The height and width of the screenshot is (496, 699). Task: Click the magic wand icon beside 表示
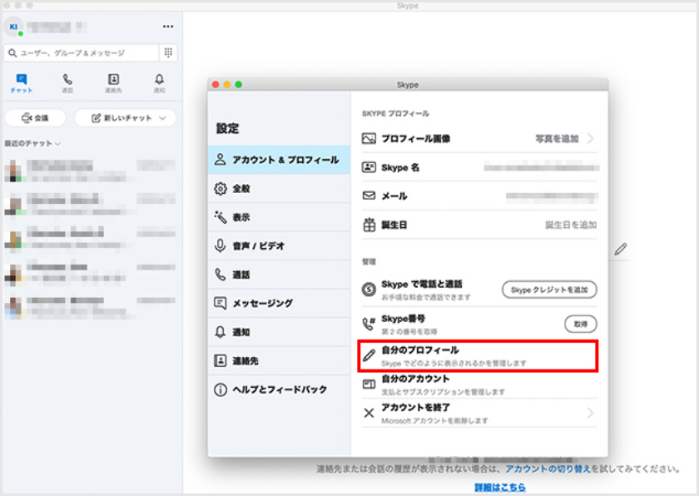(221, 217)
